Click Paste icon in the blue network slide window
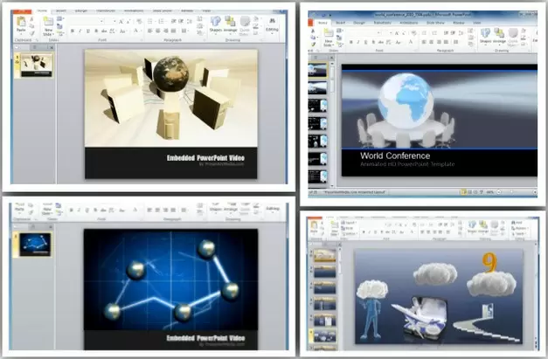Image resolution: width=548 pixels, height=359 pixels. tap(19, 211)
